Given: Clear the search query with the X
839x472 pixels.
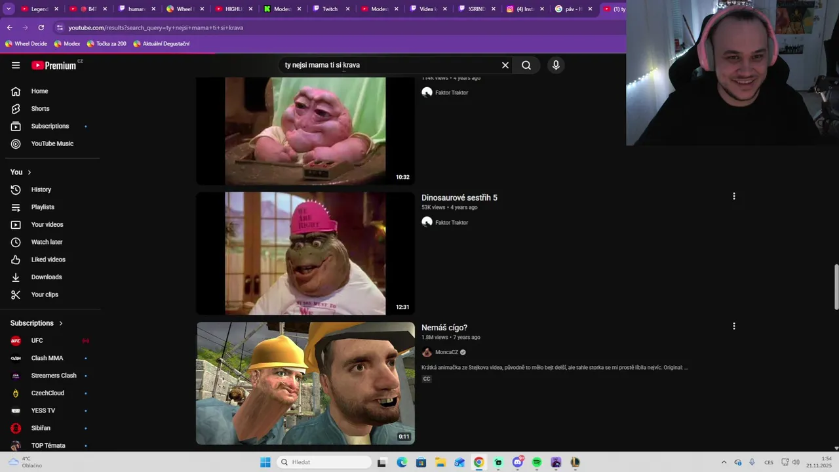Looking at the screenshot, I should point(505,66).
